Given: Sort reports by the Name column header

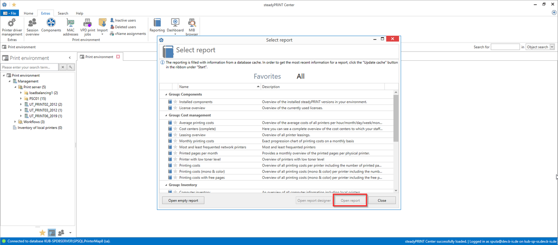Looking at the screenshot, I should click(219, 87).
